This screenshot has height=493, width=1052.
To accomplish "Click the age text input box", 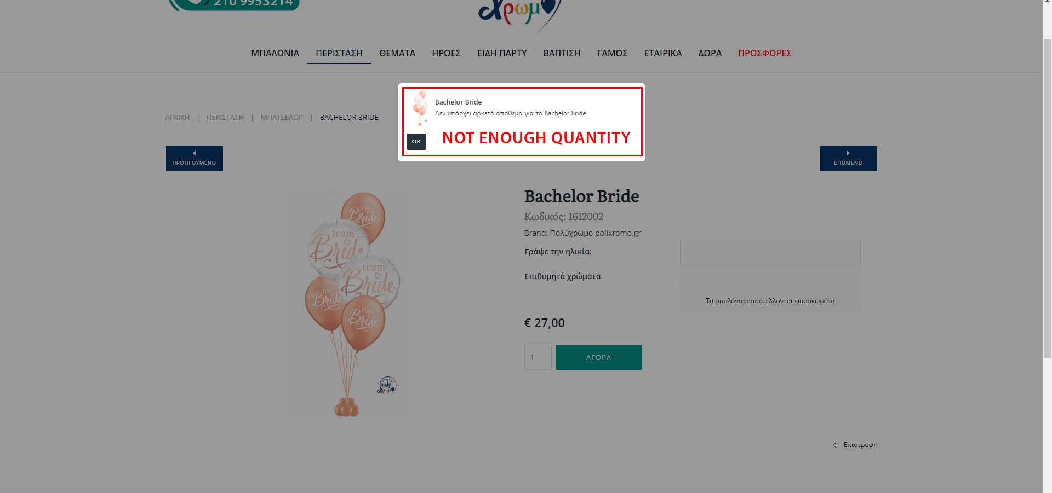I will pyautogui.click(x=770, y=252).
